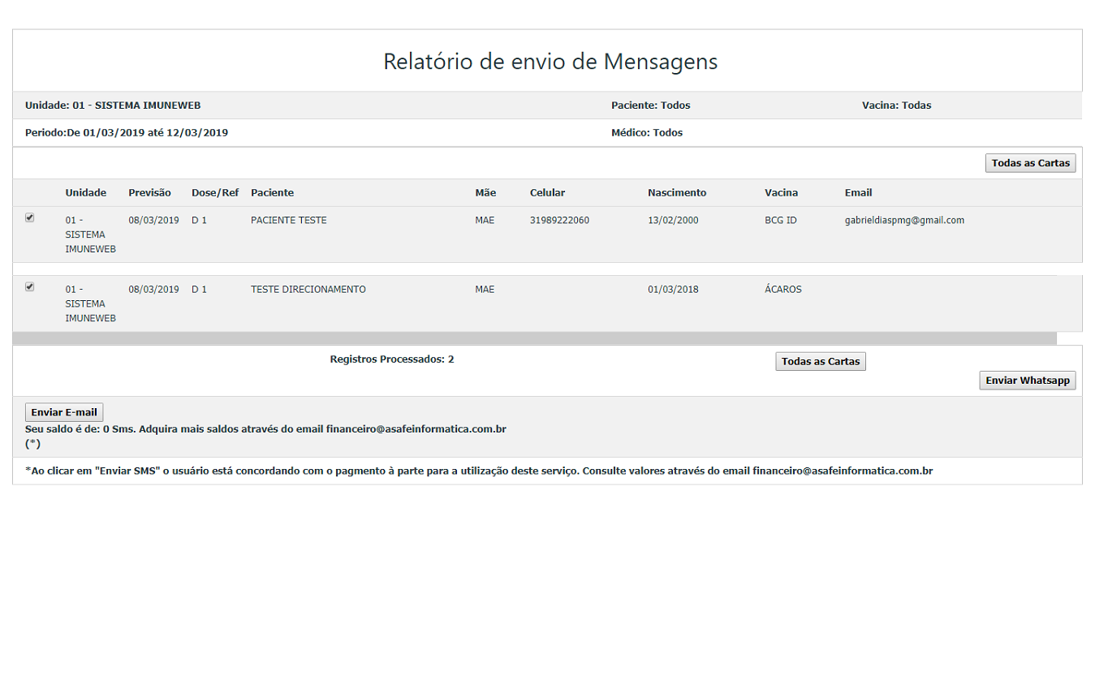Click Todas as Cartas beside Registros Processados
1095x684 pixels.
(820, 361)
